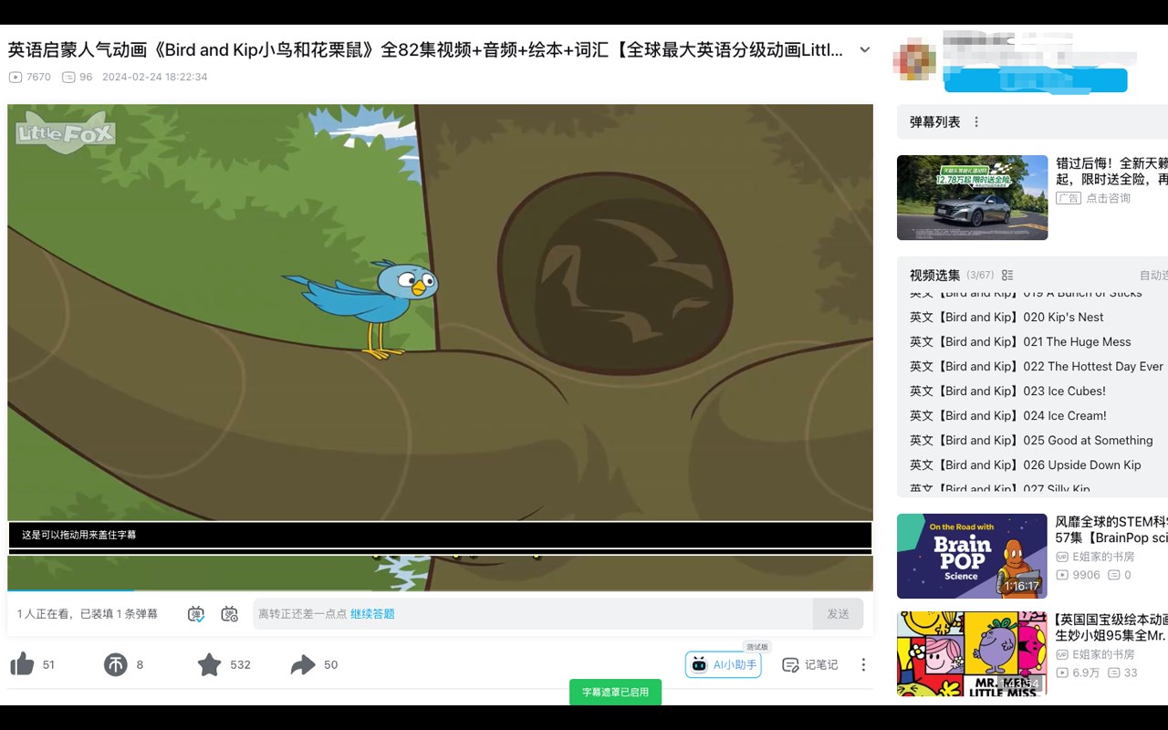
Task: Click the 视频选集 header
Action: point(934,275)
